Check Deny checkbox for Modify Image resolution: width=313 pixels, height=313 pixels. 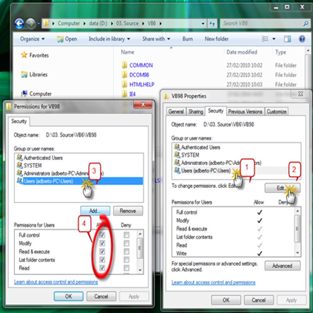click(x=126, y=243)
